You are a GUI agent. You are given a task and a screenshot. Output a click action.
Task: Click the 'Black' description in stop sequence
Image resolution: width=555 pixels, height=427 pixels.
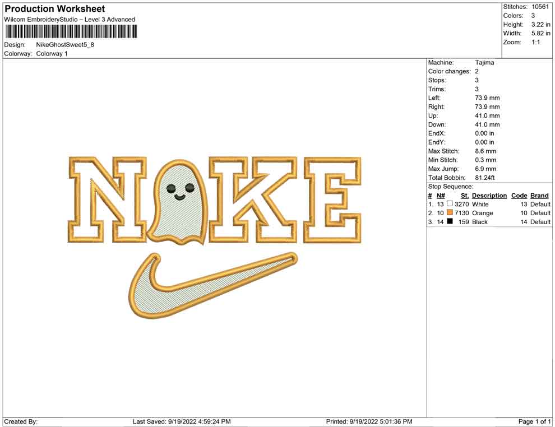click(480, 222)
